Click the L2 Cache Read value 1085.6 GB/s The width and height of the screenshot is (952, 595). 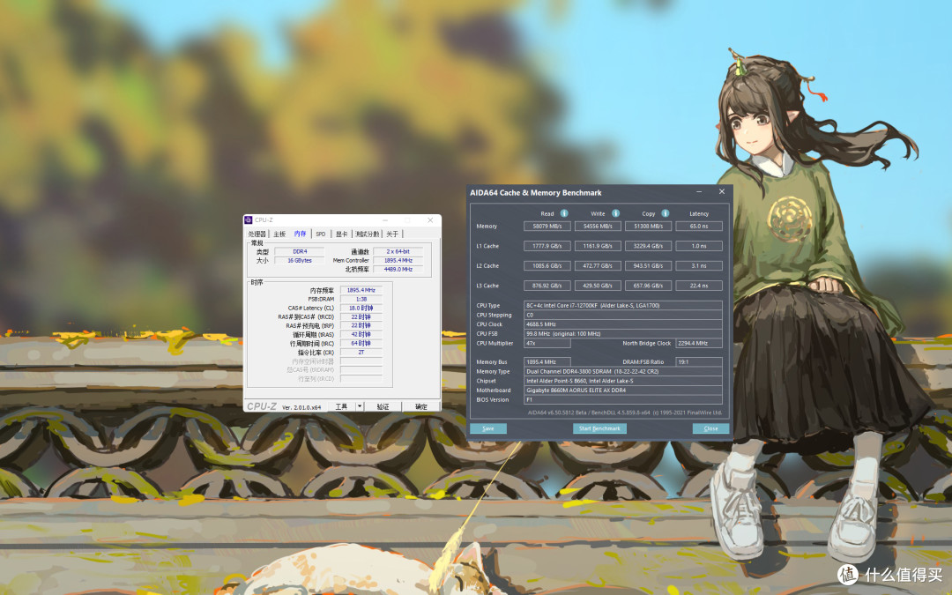[x=547, y=265]
